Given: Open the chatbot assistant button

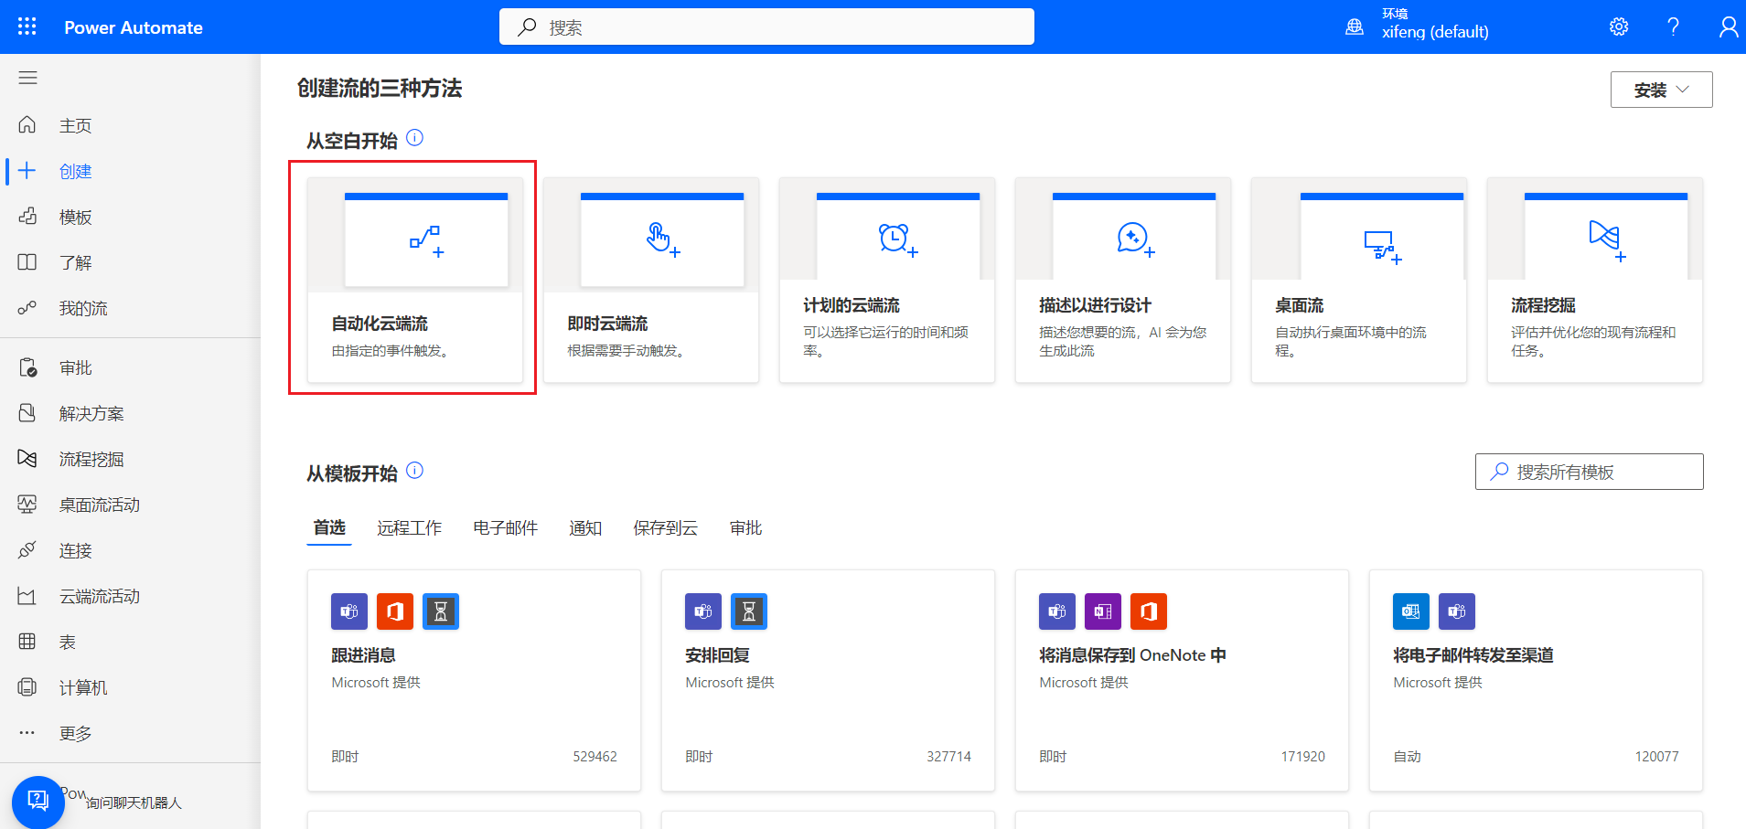Looking at the screenshot, I should point(37,801).
